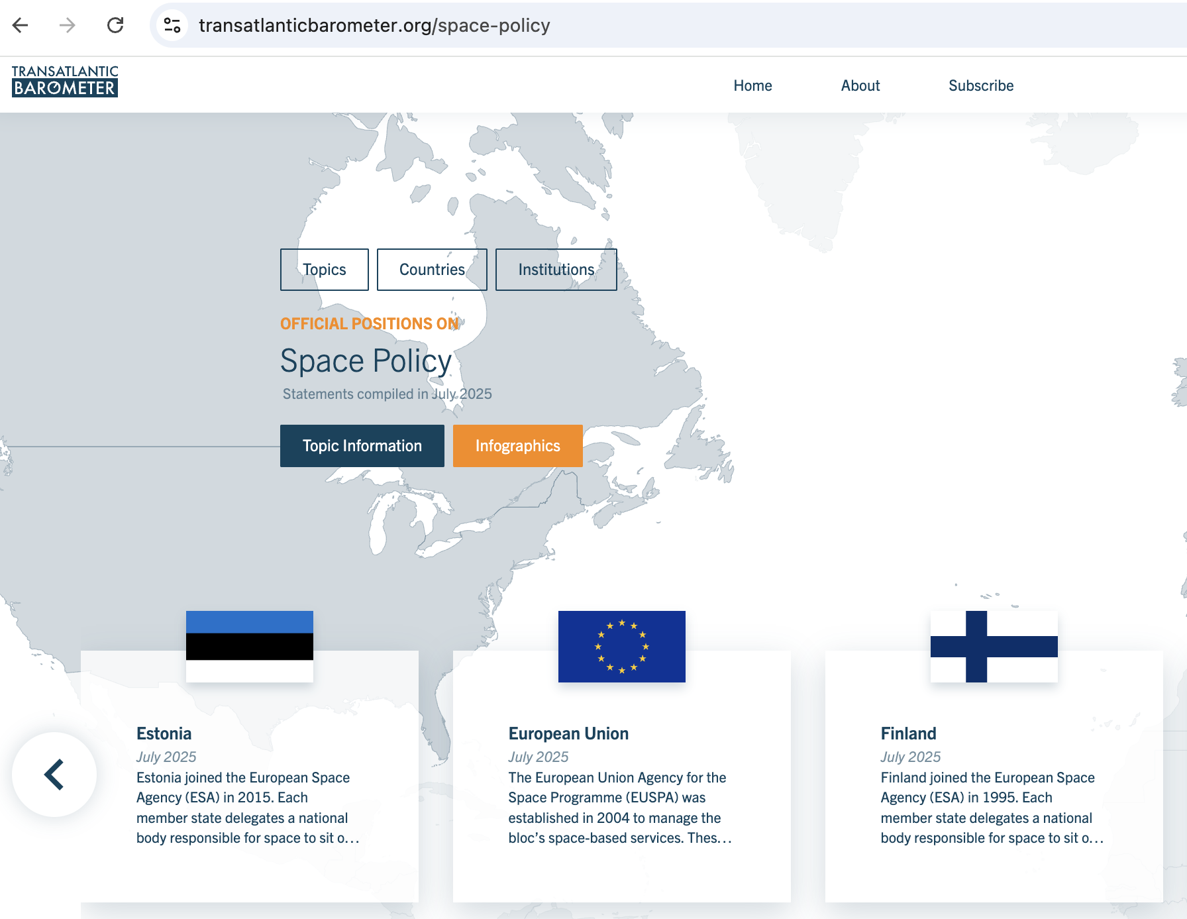
Task: Open the About page
Action: pos(860,85)
